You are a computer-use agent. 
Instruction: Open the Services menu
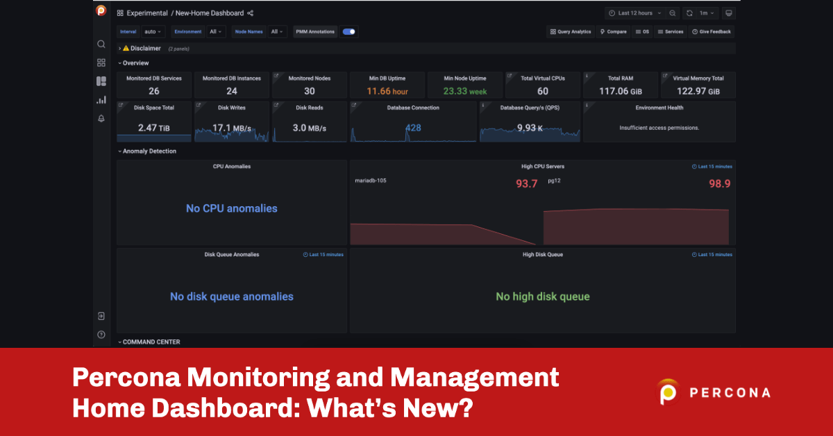click(671, 31)
